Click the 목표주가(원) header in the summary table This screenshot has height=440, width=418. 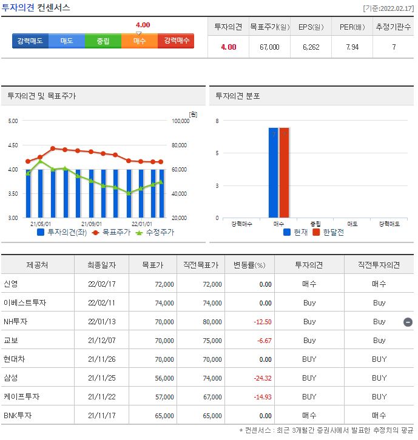[x=270, y=27]
